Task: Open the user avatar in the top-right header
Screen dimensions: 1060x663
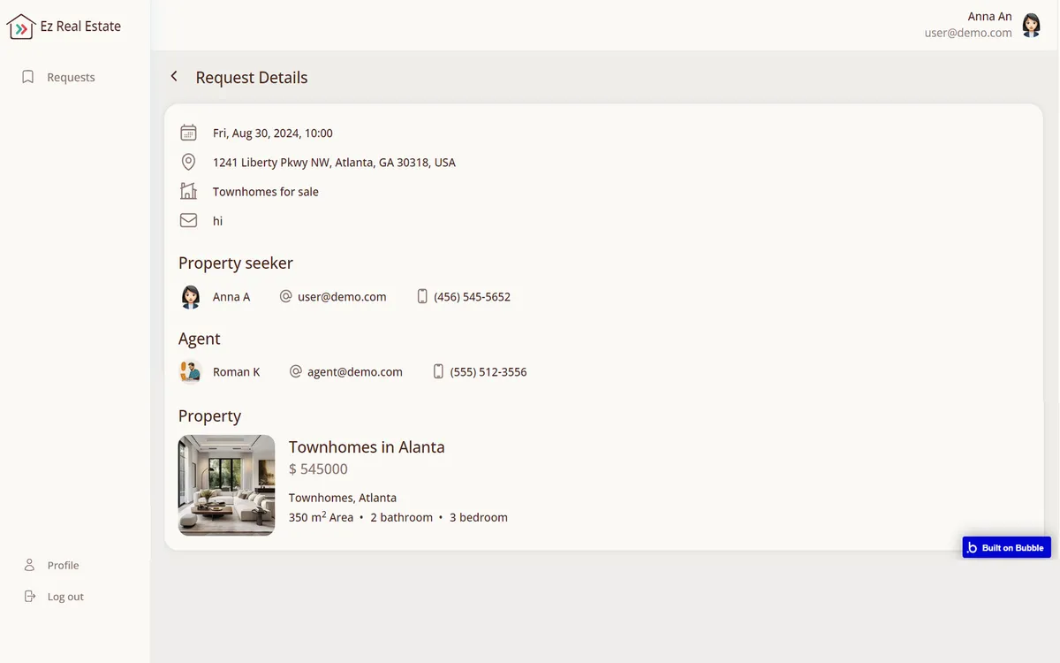Action: (1031, 25)
